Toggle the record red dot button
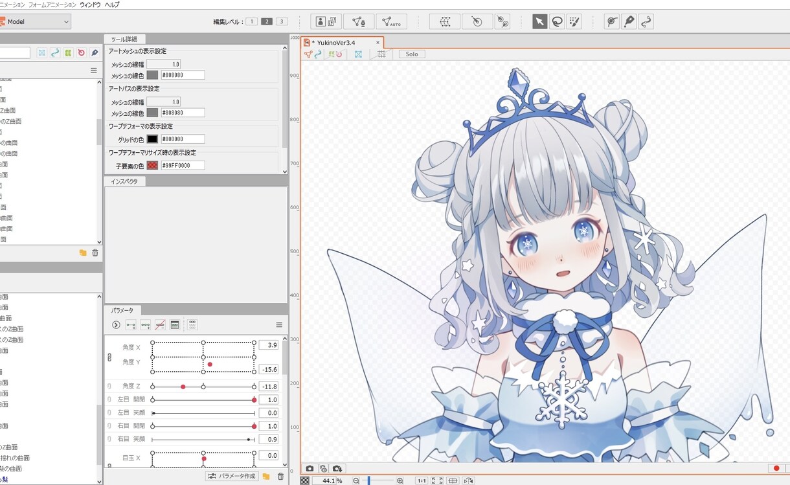The width and height of the screenshot is (790, 485). 776,468
